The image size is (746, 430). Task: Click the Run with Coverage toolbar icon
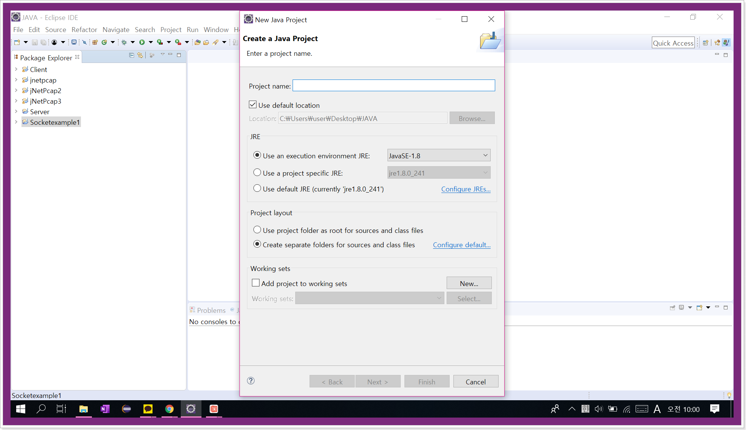point(160,42)
